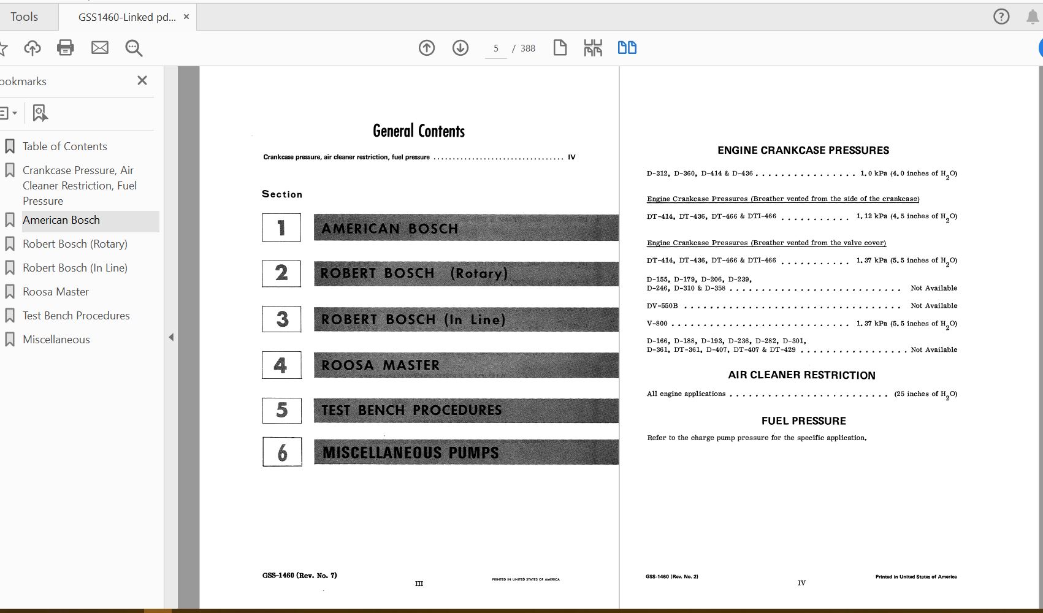Go to the previous page arrow

tap(427, 48)
